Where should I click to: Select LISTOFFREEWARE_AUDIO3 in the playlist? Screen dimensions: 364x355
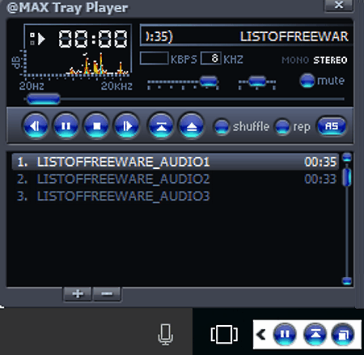176,196
